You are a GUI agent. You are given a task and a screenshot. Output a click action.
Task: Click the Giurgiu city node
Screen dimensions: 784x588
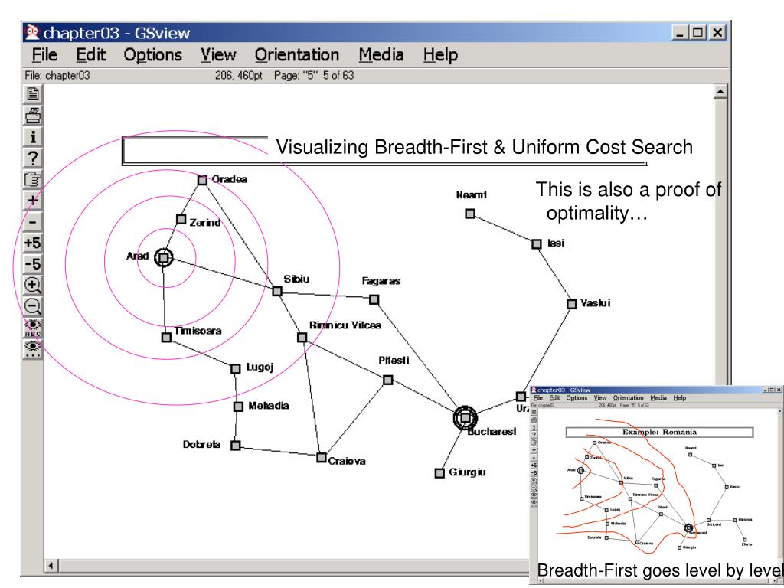coord(439,473)
